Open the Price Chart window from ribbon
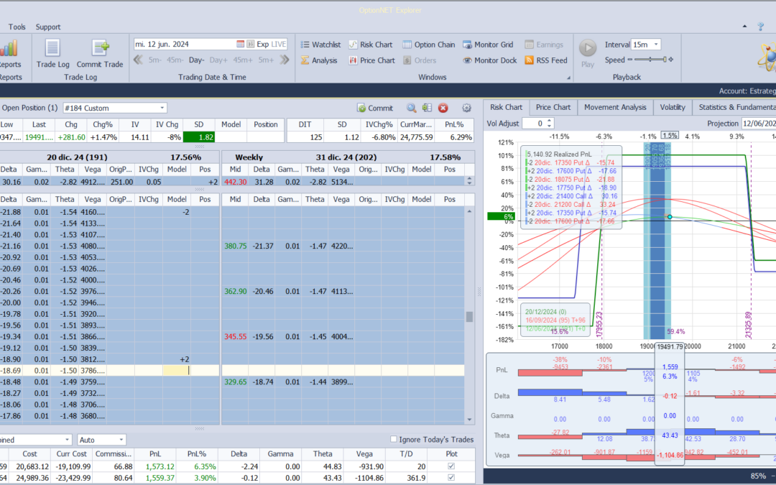This screenshot has height=485, width=776. click(x=371, y=60)
